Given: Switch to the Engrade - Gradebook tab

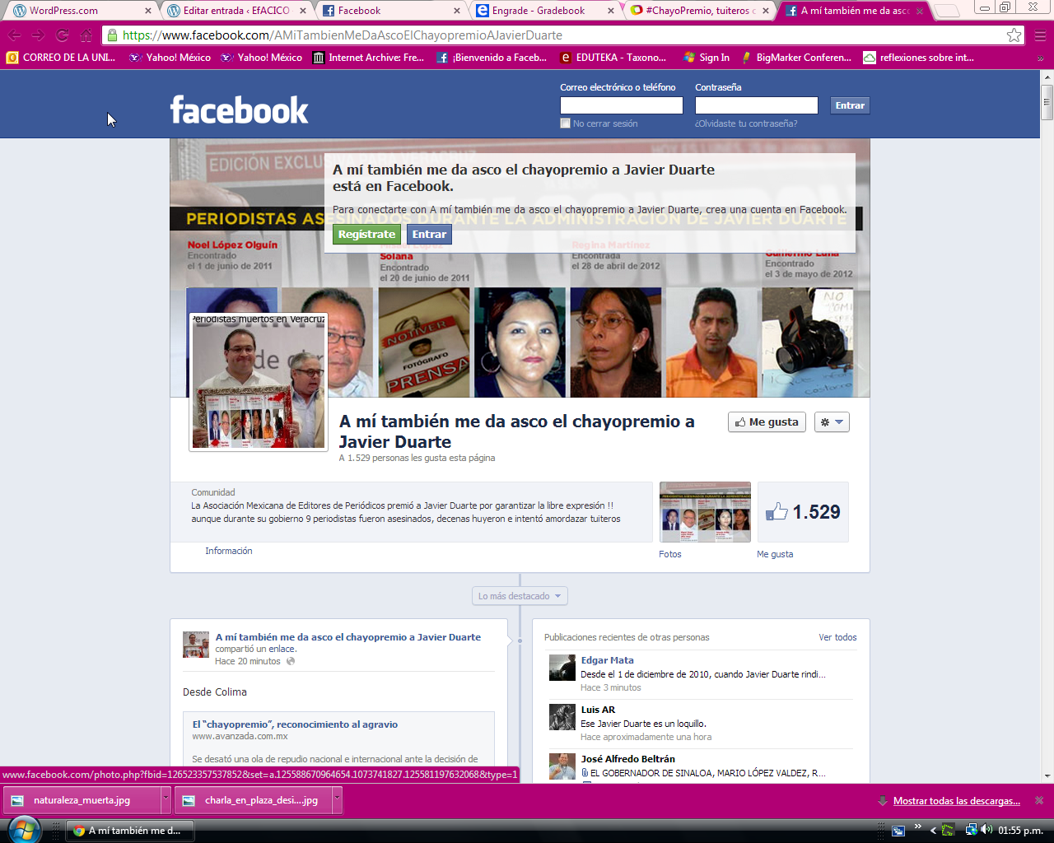Looking at the screenshot, I should coord(538,11).
